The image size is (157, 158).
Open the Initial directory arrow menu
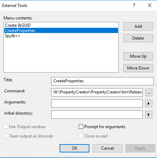[149, 115]
